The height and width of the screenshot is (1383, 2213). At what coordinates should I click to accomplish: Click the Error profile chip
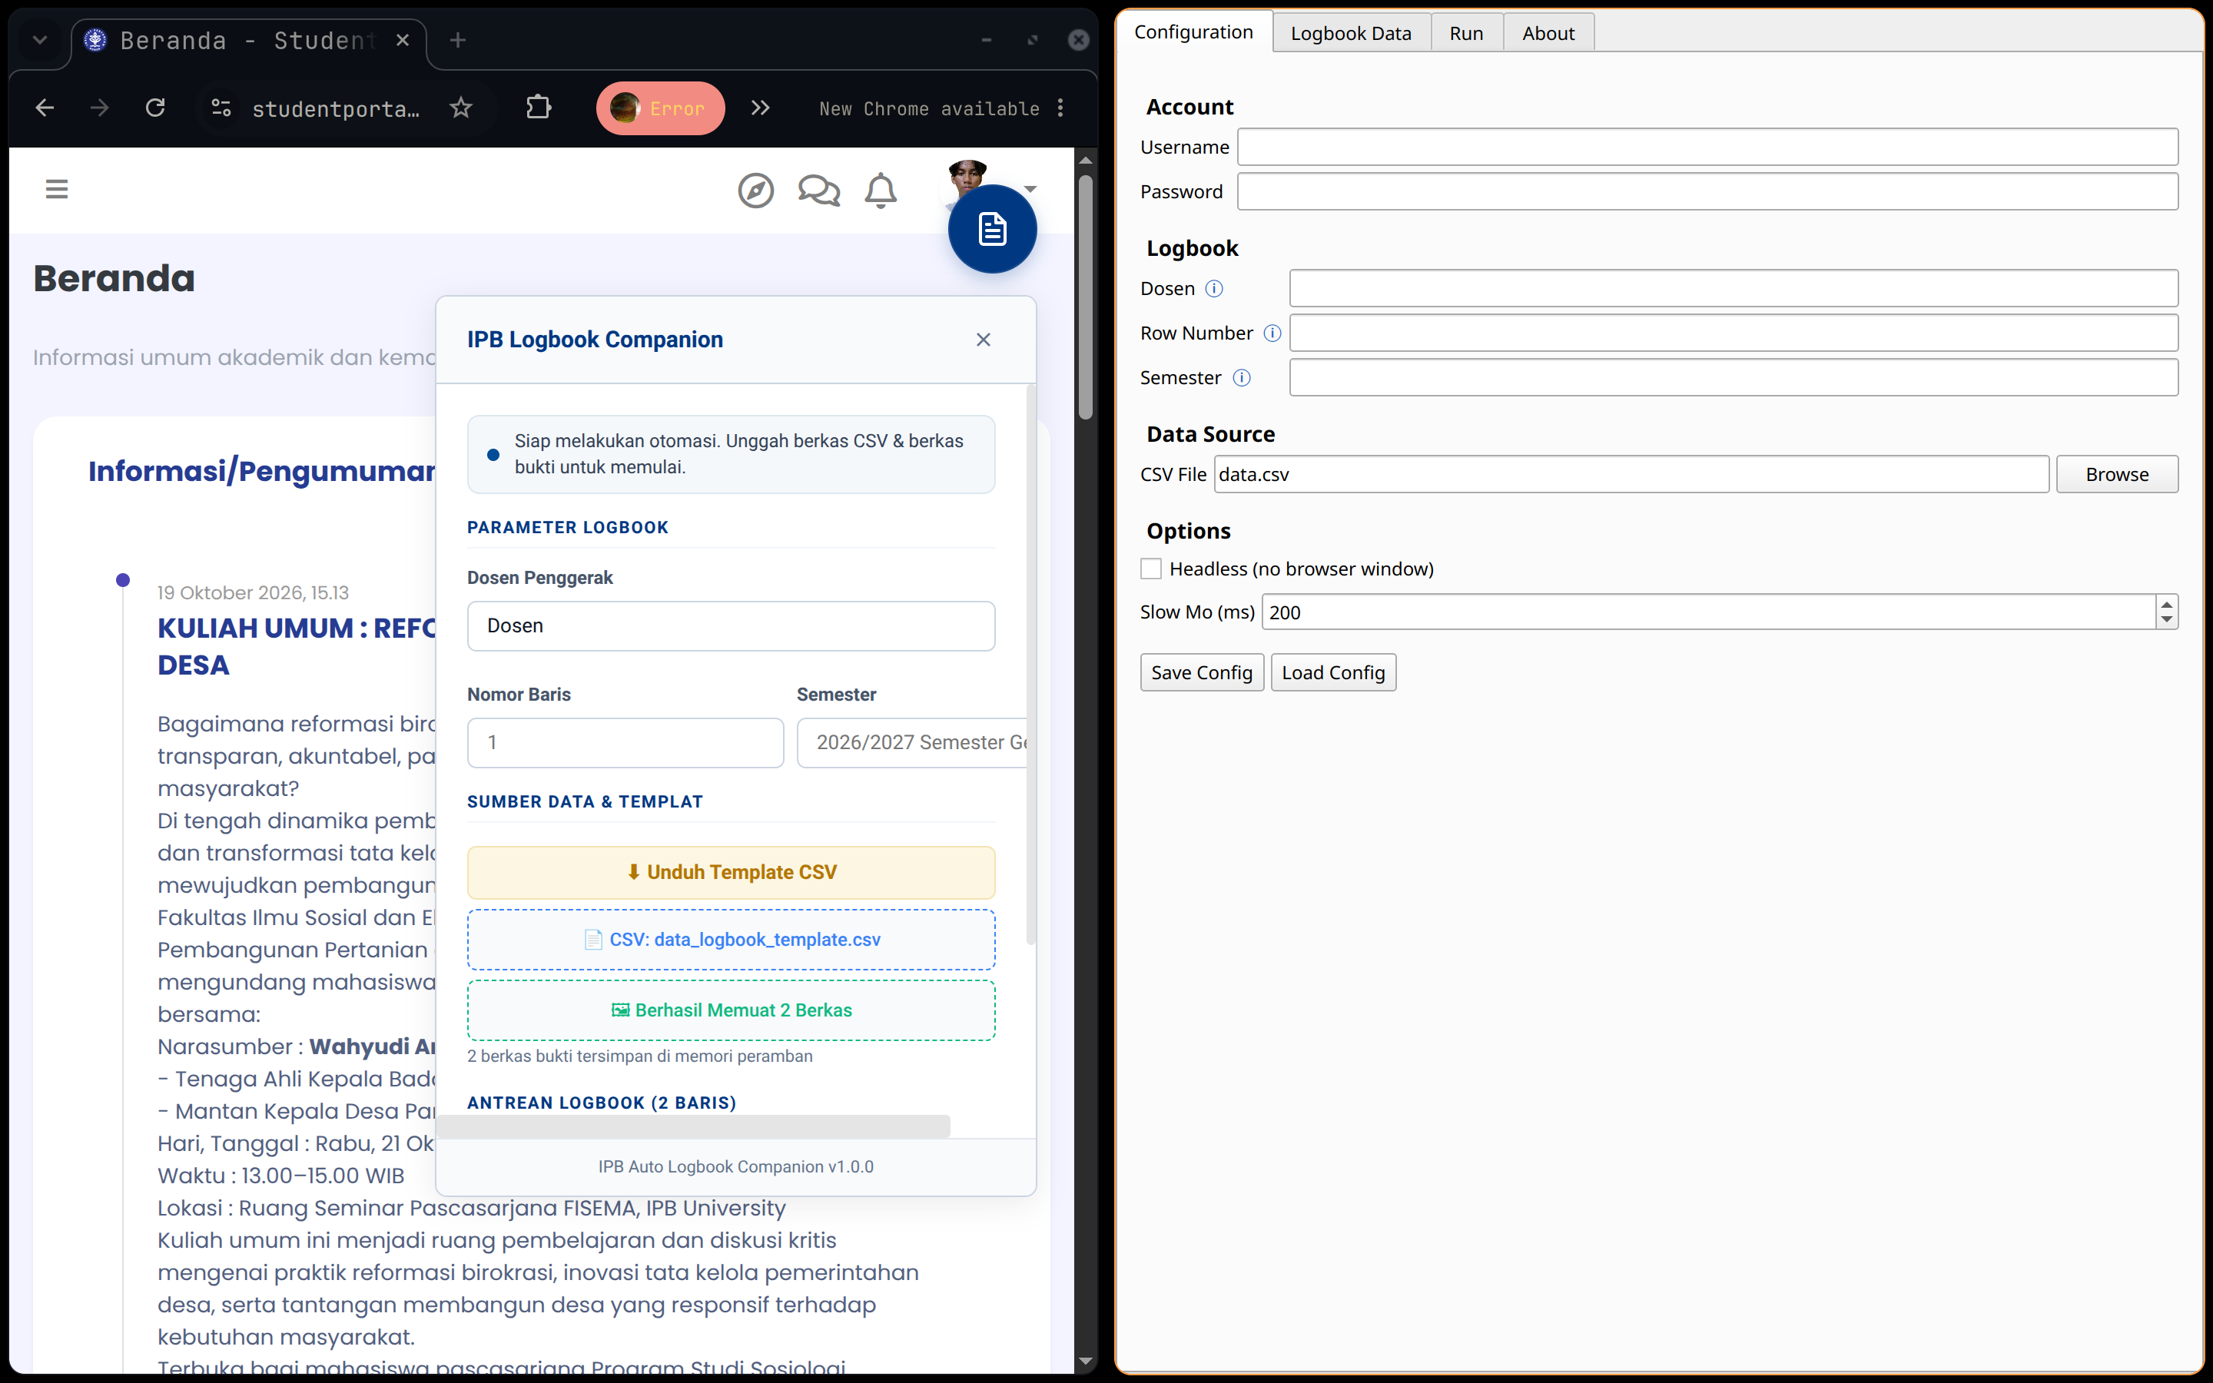click(x=660, y=108)
